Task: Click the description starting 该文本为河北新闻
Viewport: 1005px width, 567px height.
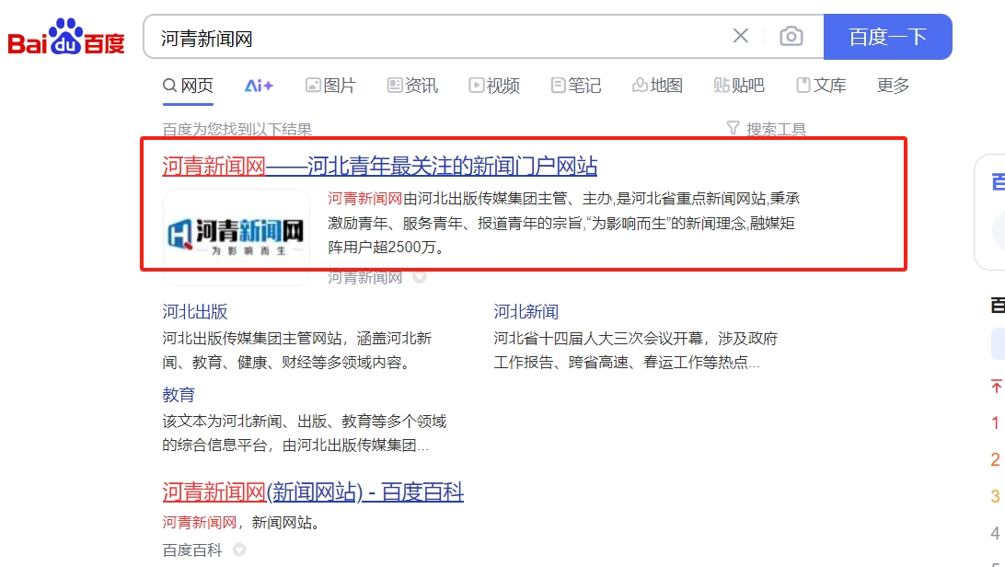Action: click(x=305, y=434)
